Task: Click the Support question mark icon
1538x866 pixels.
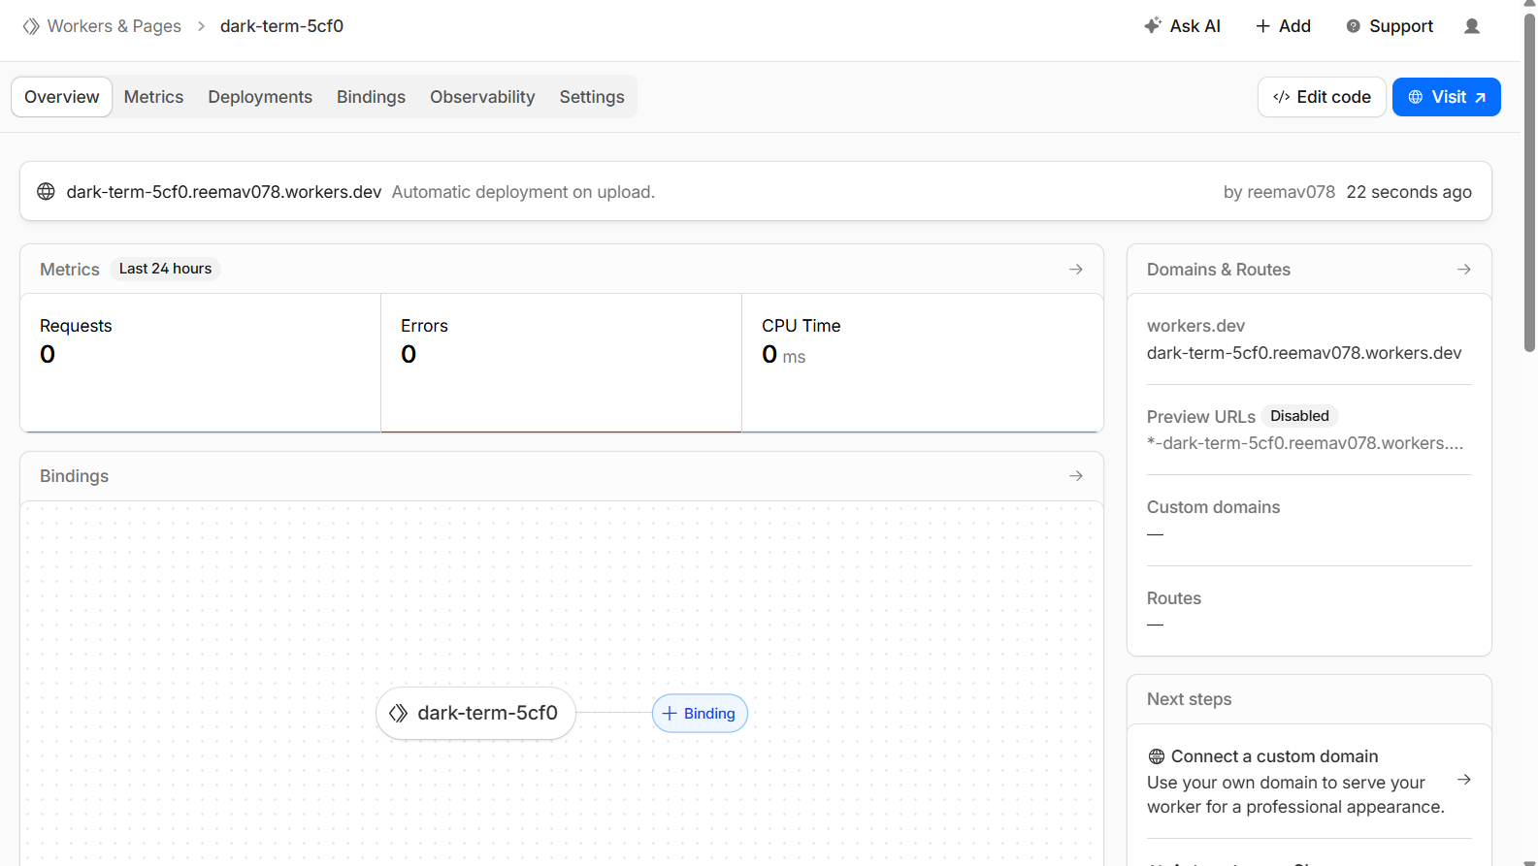Action: point(1353,26)
